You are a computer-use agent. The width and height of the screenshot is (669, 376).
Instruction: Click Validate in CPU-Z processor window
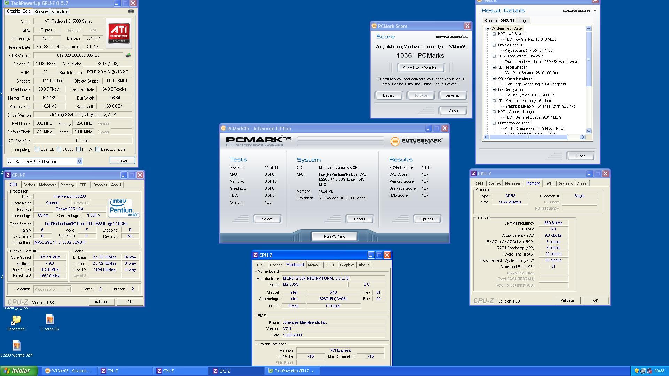(x=101, y=302)
